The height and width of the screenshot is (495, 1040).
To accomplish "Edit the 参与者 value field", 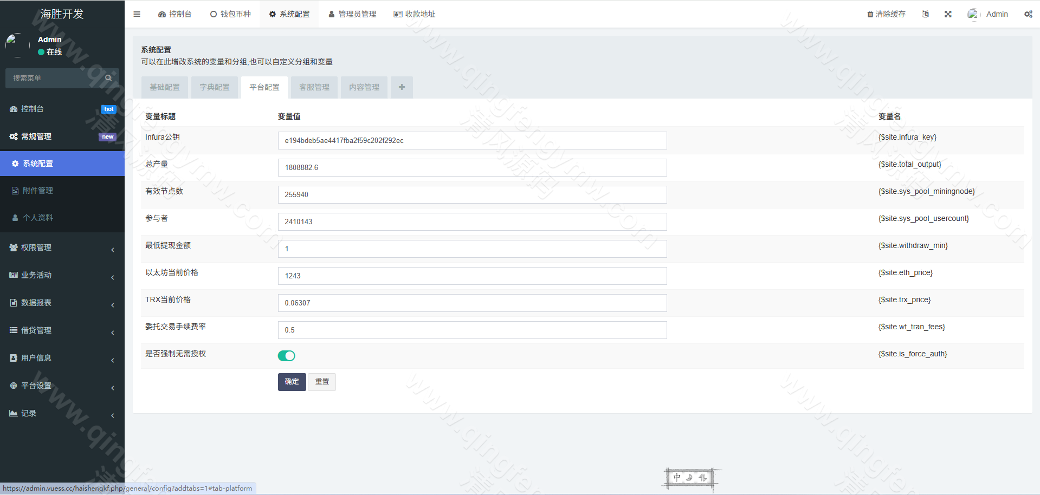I will 472,222.
